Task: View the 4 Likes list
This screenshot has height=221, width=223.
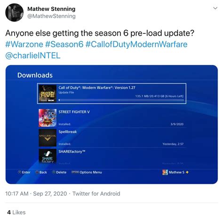Action: (16, 213)
